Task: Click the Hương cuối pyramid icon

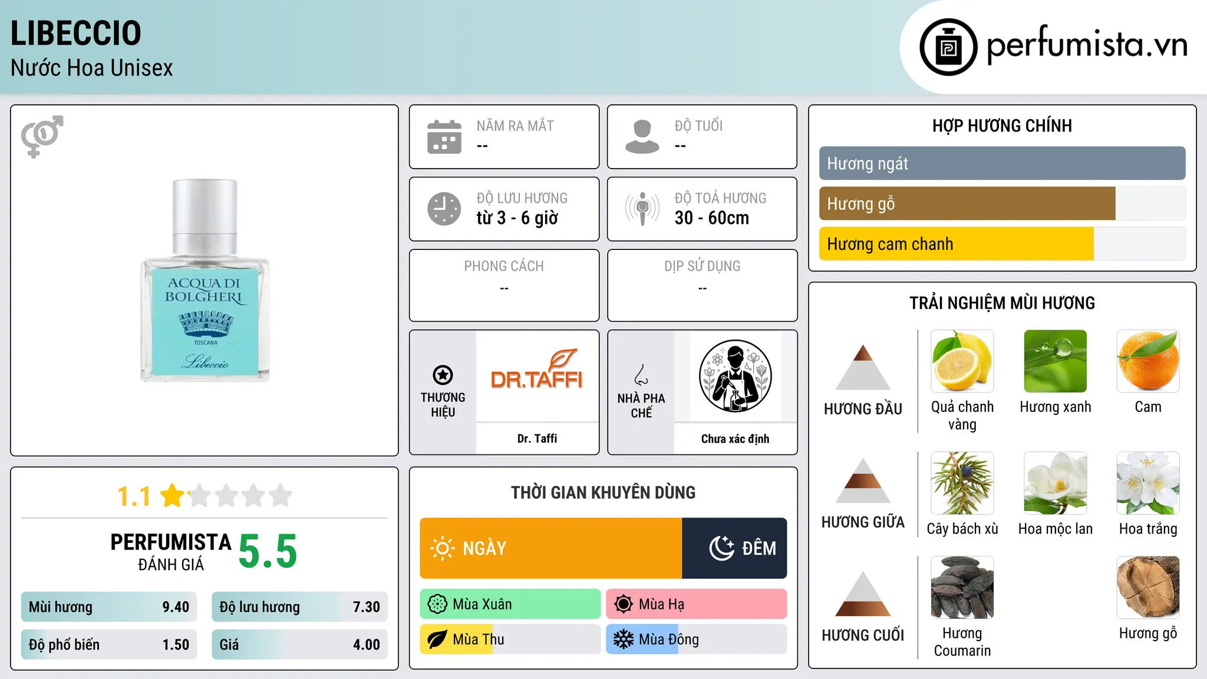Action: [x=863, y=594]
